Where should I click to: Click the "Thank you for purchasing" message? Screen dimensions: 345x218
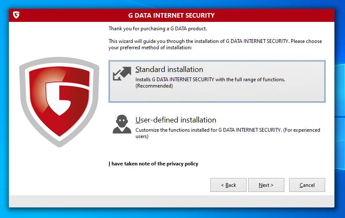[158, 29]
